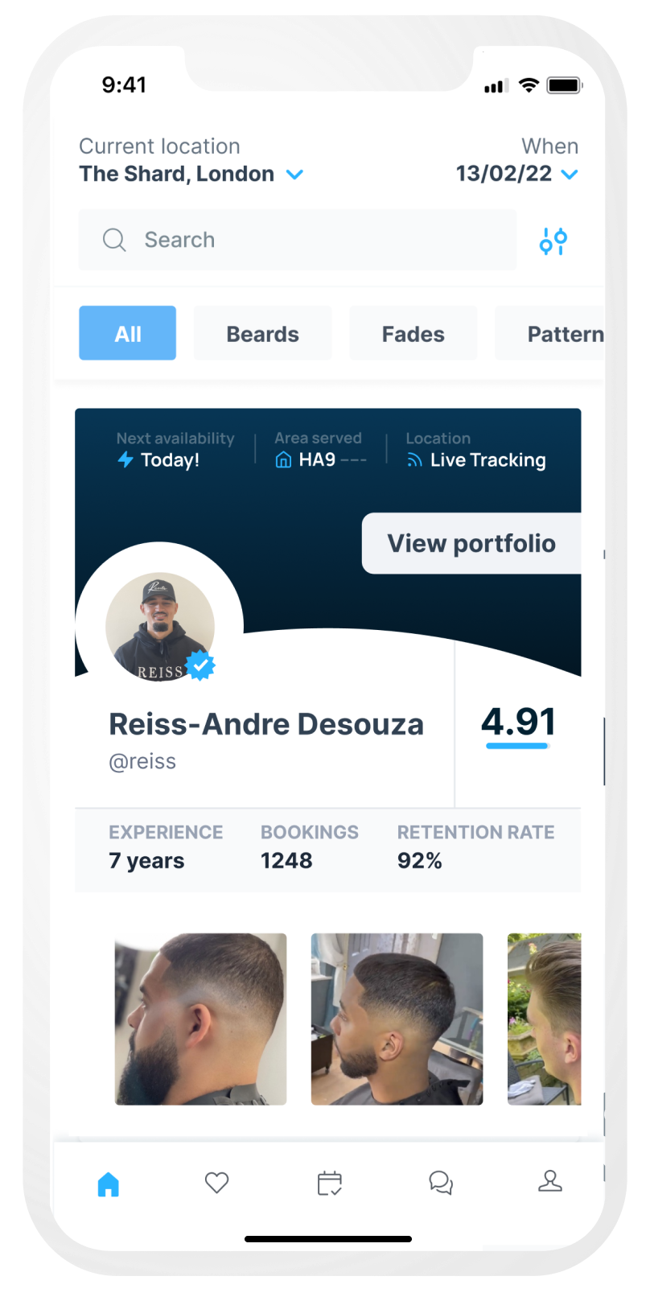
Task: Tap the Live Tracking signal icon
Action: pyautogui.click(x=414, y=460)
